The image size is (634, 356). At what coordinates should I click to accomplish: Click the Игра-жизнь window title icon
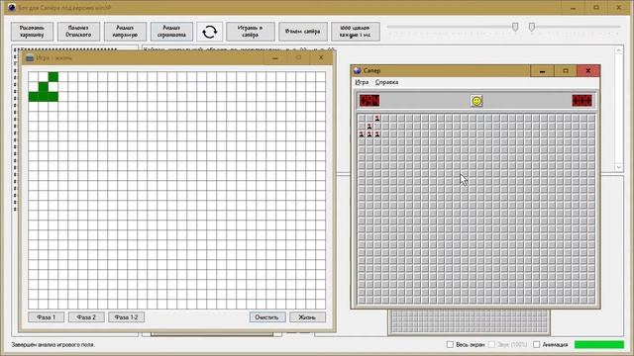[x=30, y=58]
